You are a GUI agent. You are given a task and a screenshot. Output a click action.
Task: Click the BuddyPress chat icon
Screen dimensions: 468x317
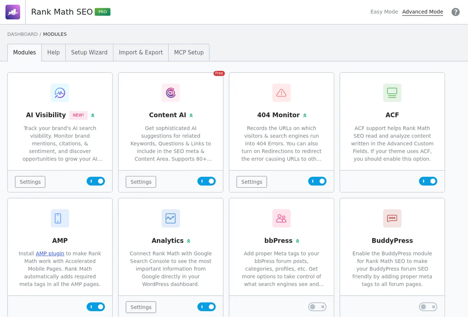pyautogui.click(x=392, y=218)
